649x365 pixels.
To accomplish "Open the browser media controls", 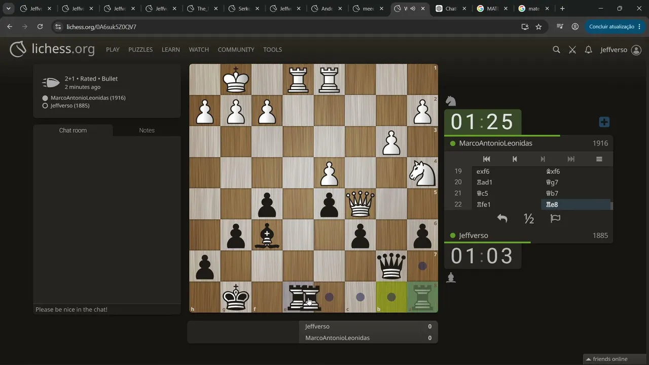I will [560, 26].
